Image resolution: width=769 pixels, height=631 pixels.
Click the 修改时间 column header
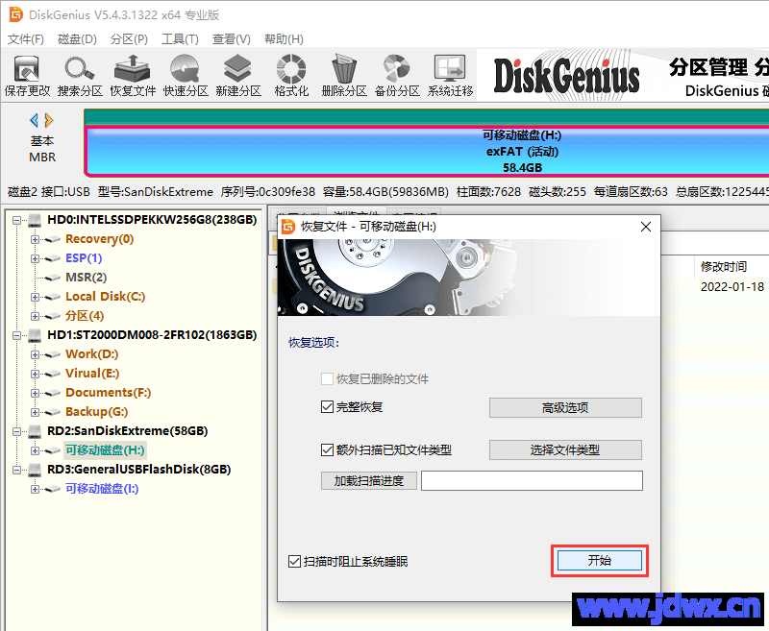click(724, 266)
